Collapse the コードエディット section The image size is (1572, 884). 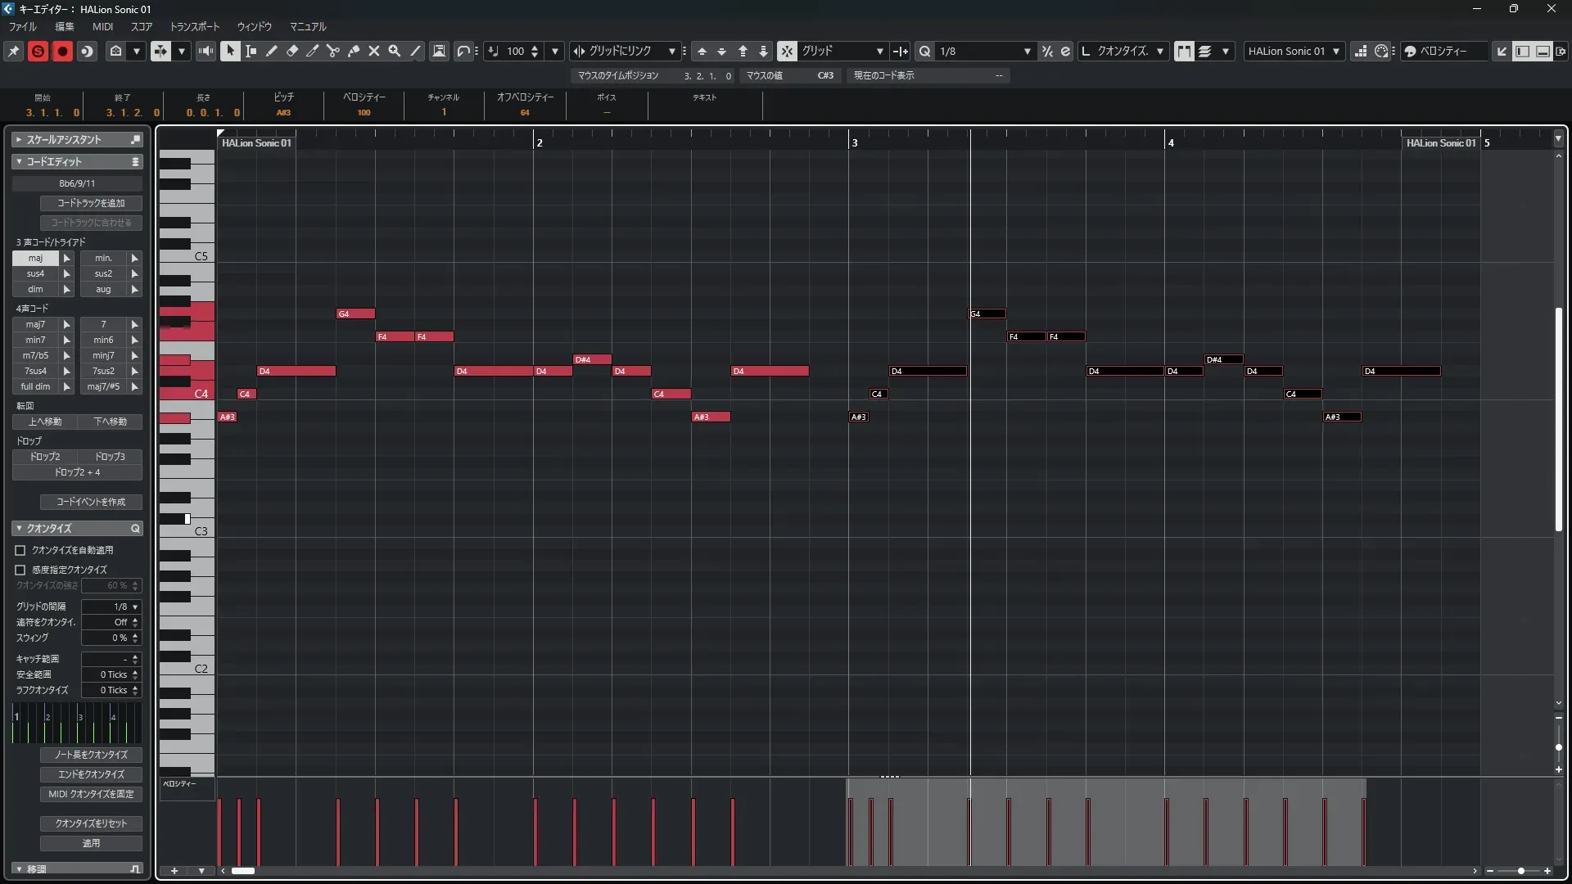point(19,161)
